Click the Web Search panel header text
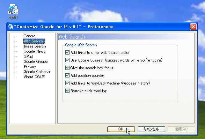The image size is (205, 139). (72, 37)
